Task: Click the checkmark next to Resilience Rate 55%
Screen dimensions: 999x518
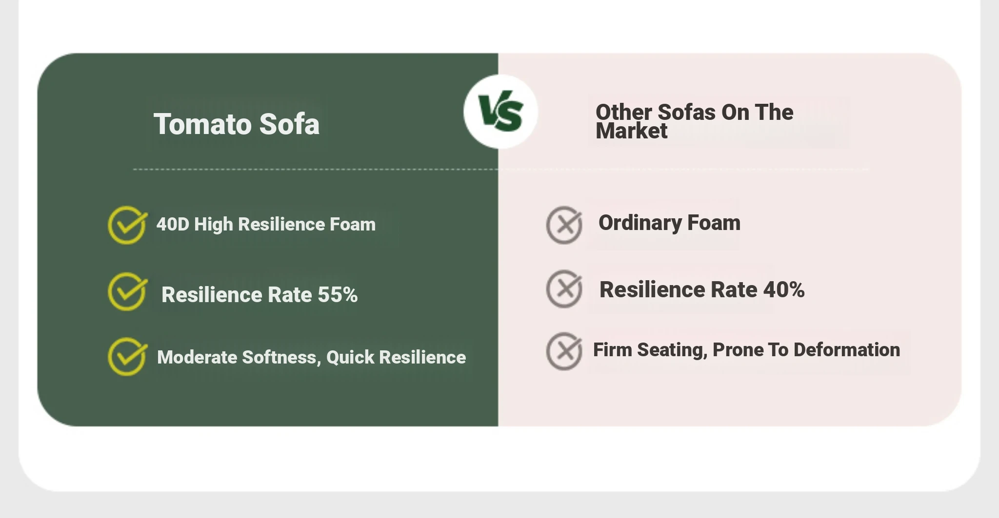Action: [127, 291]
